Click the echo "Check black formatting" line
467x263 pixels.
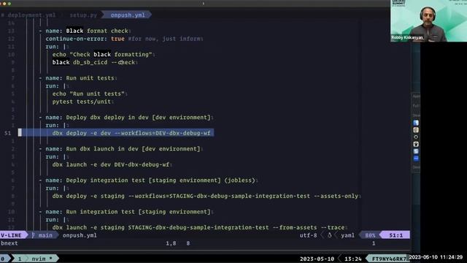[x=102, y=54]
